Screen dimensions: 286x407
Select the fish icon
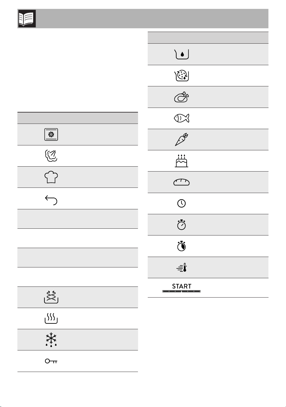[x=181, y=118]
